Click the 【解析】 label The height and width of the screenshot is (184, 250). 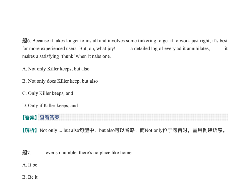pyautogui.click(x=30, y=130)
